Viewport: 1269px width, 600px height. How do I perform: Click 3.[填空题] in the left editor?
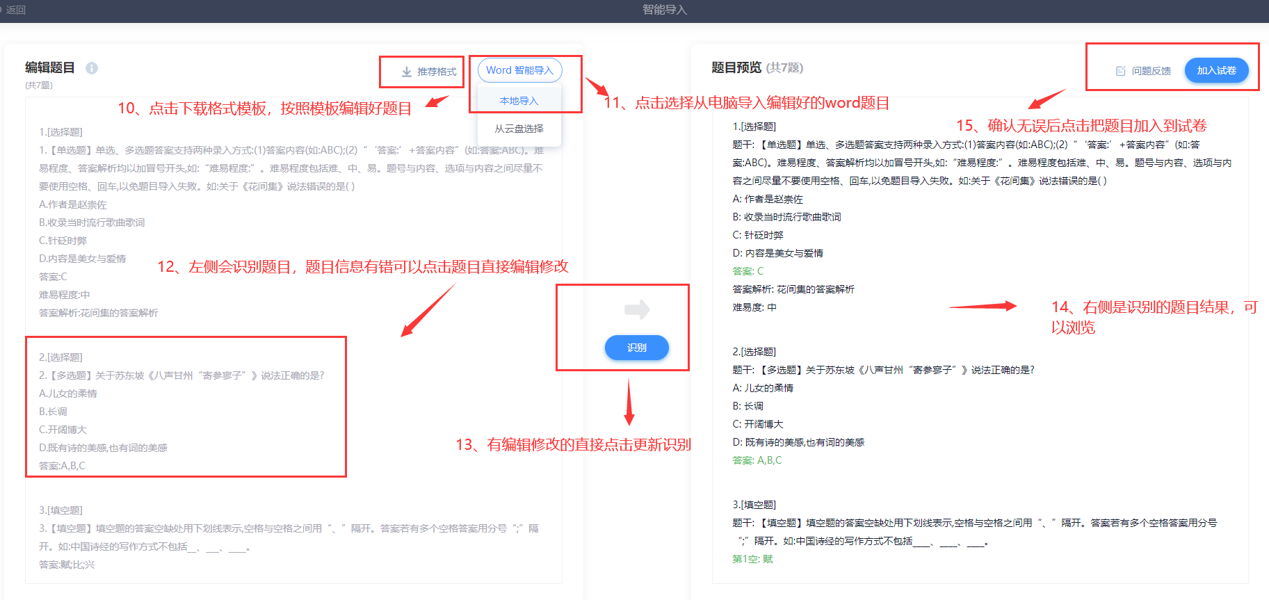point(60,510)
